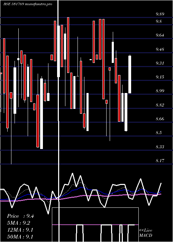
Task: Click the 8.5 price axis label
Action: pos(158,133)
